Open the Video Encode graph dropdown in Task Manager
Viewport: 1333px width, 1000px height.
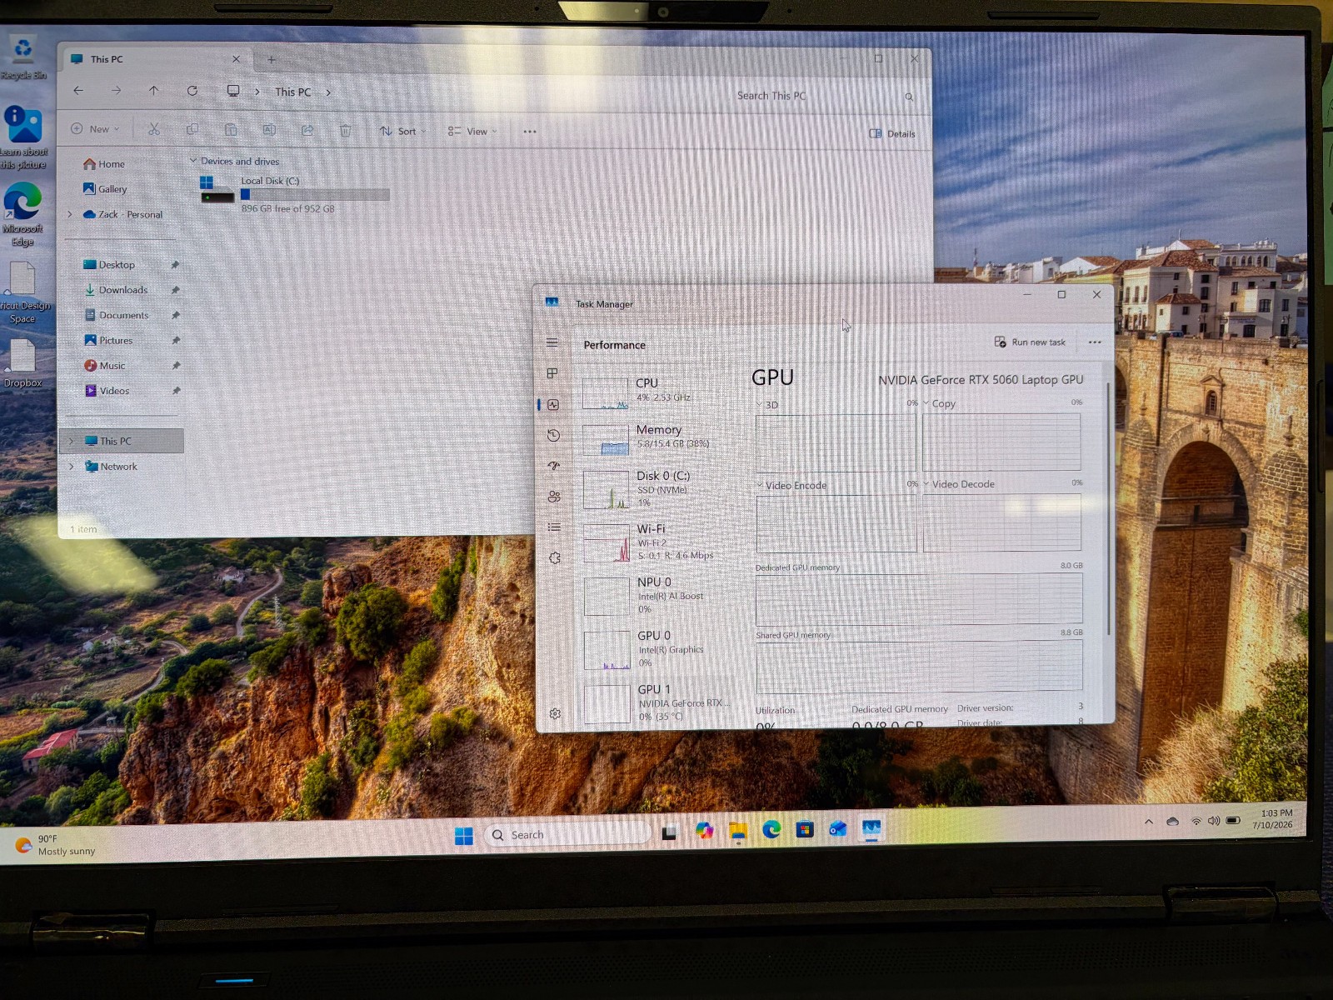[760, 485]
